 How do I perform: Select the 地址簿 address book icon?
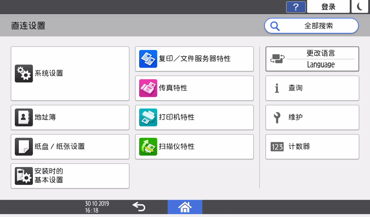click(24, 117)
